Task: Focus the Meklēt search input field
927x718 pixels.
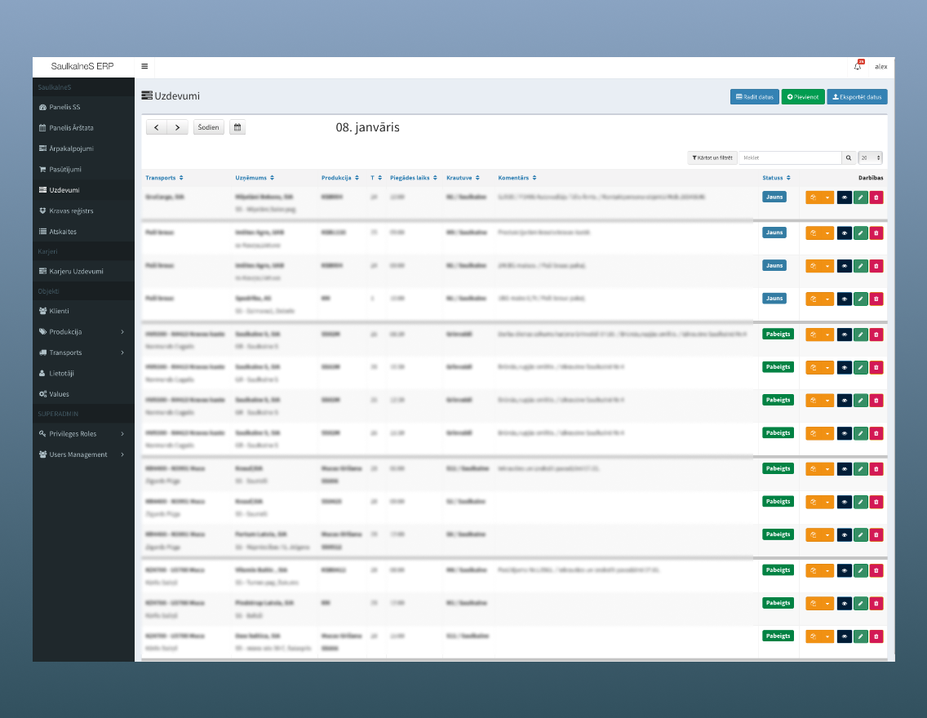Action: click(789, 157)
